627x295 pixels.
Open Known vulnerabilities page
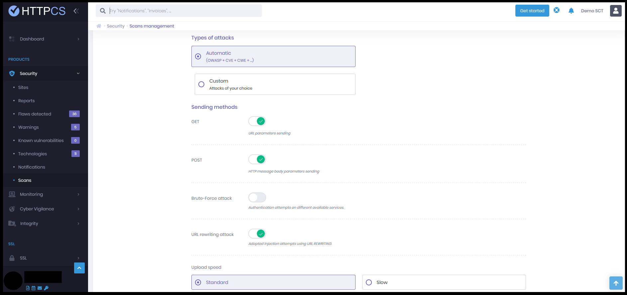pyautogui.click(x=41, y=140)
